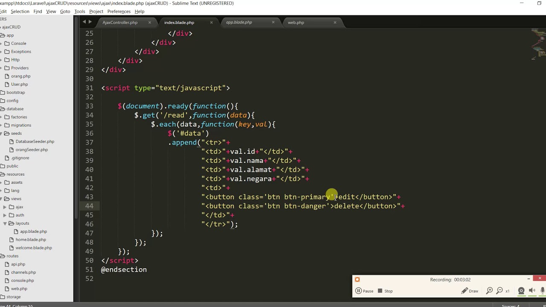Open the Goto menu
This screenshot has height=307, width=546.
pyautogui.click(x=65, y=12)
